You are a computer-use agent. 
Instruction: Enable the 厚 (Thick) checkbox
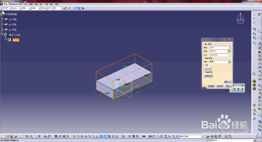click(205, 65)
